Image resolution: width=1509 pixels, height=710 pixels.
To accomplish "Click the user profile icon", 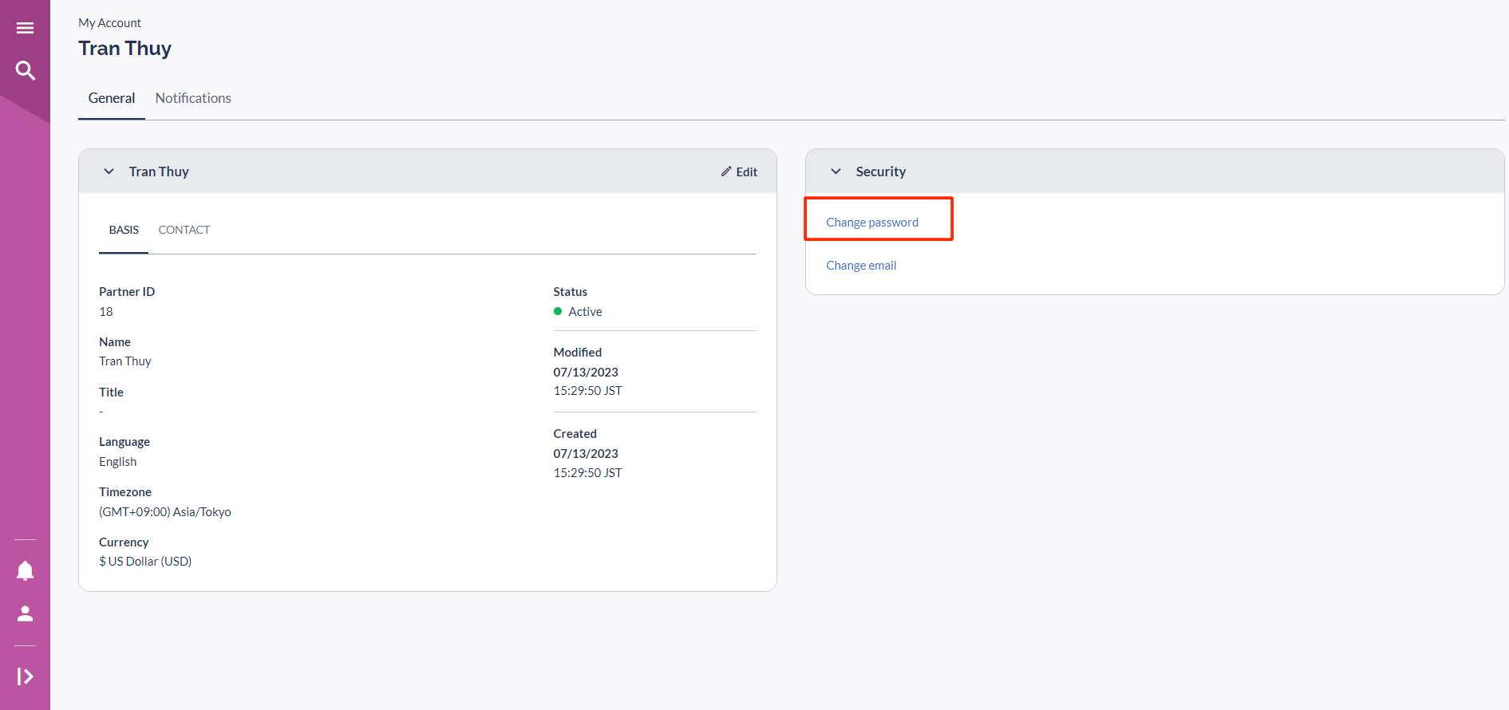I will point(25,613).
